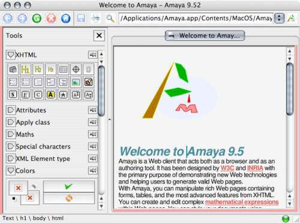Stop loading with the red X icon
300x223 pixels.
click(51, 19)
